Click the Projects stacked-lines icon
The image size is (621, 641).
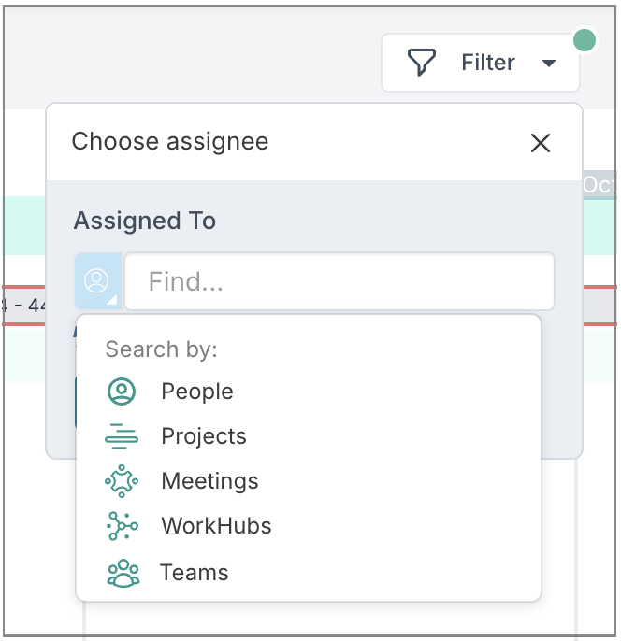[x=122, y=436]
